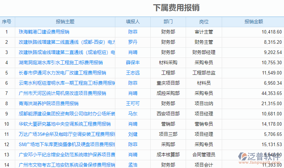This screenshot has height=168, width=284.
Task: Select position cell 审计主管
Action: [x=204, y=32]
